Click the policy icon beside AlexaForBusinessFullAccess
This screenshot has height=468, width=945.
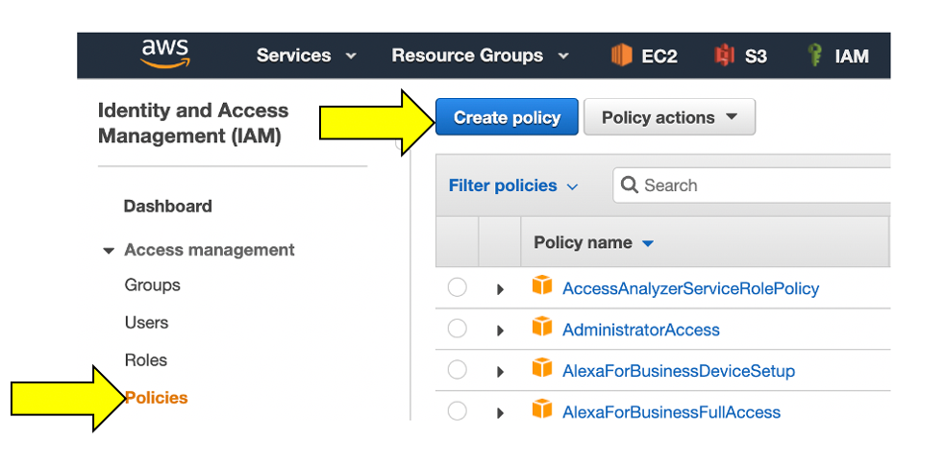[x=543, y=411]
